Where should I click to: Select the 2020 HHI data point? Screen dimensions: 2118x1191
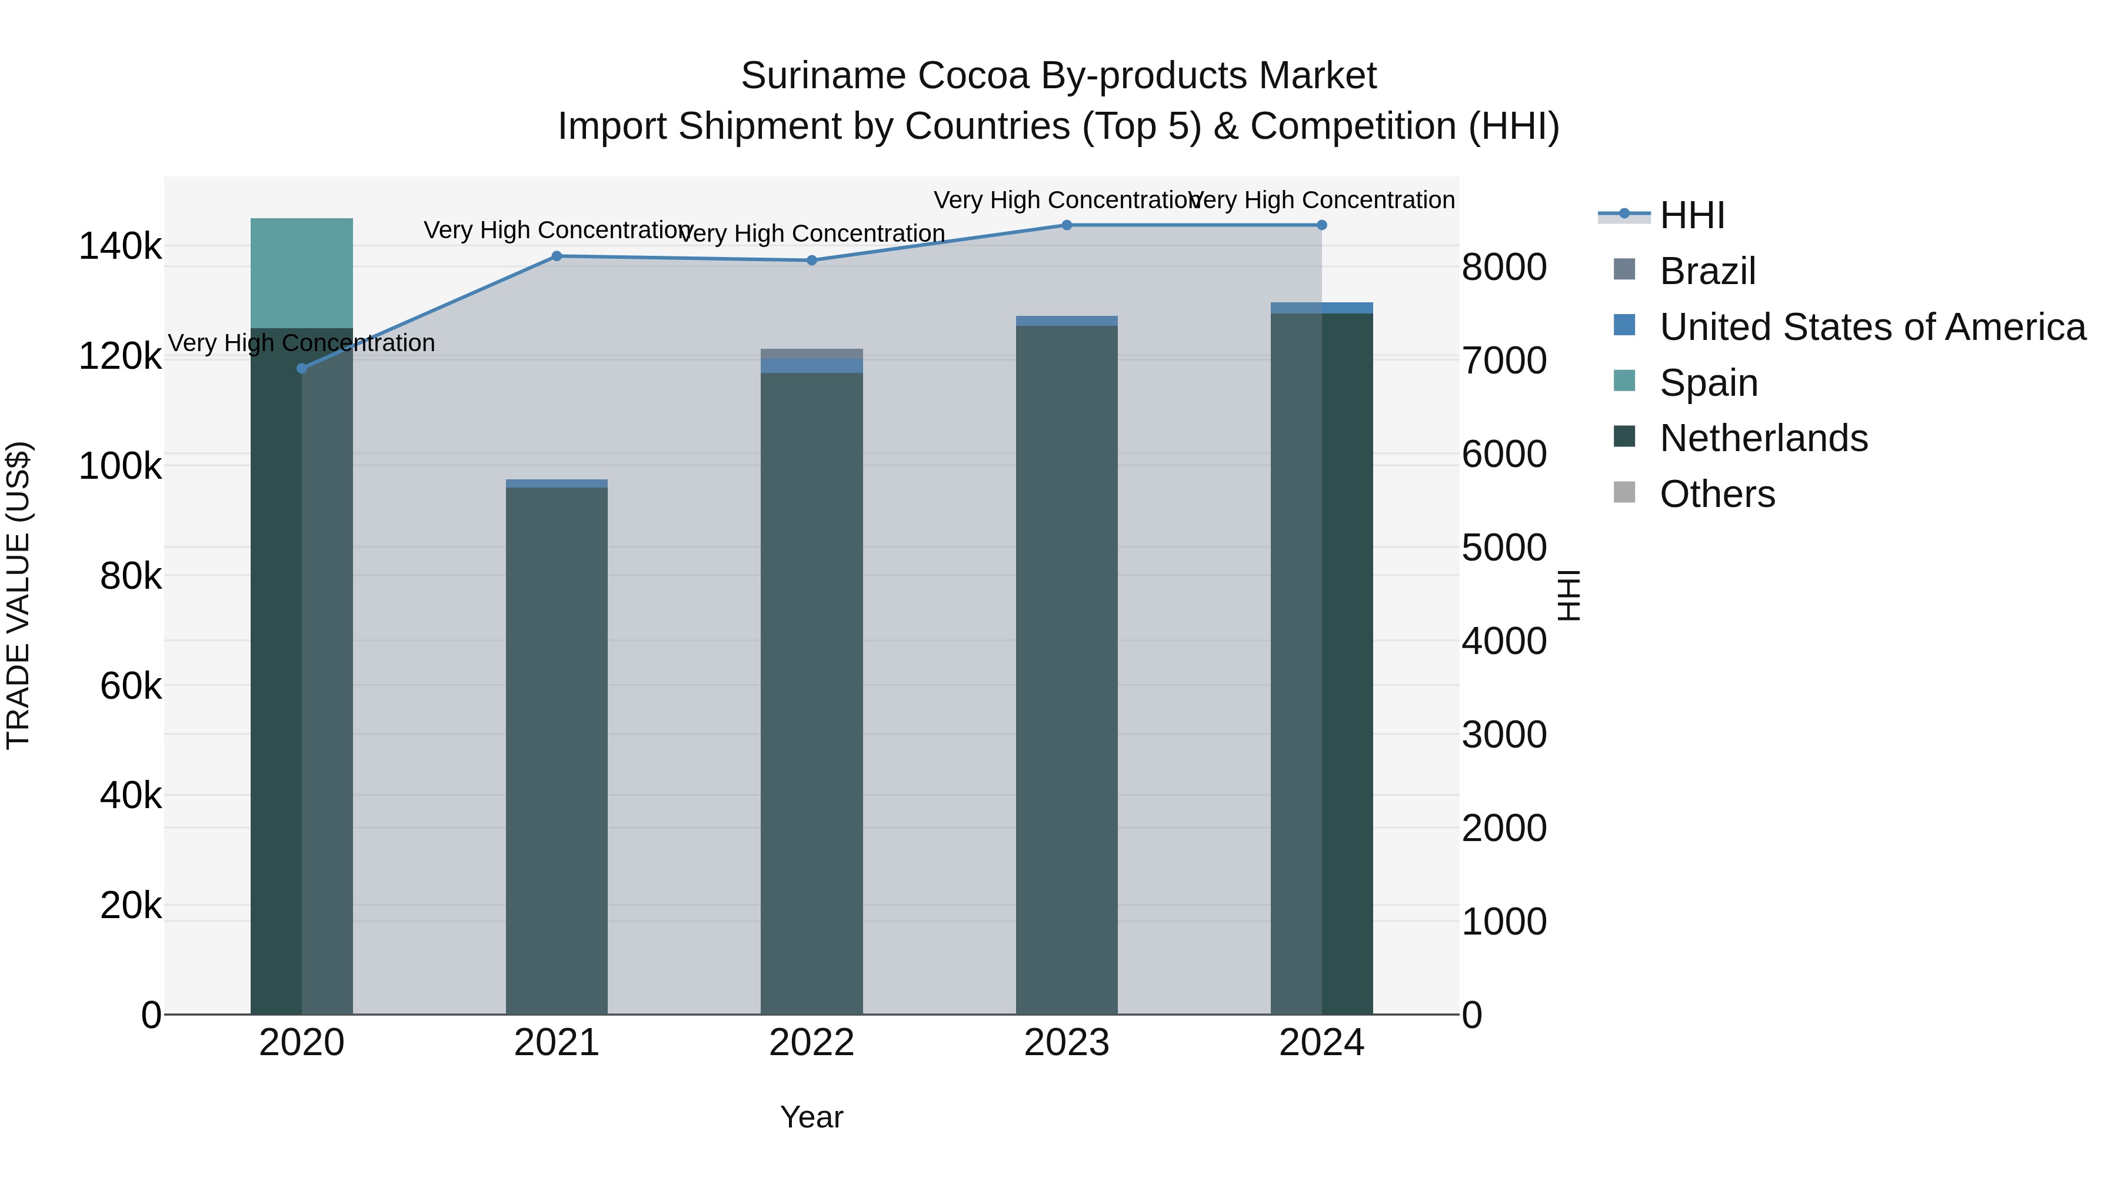tap(302, 368)
